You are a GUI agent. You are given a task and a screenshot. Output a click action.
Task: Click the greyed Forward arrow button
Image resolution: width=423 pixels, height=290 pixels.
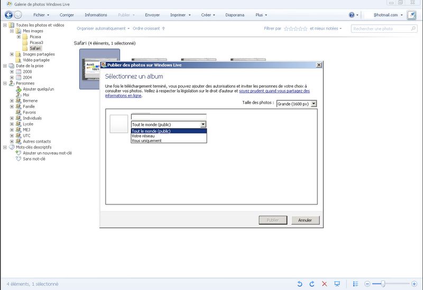[18, 15]
